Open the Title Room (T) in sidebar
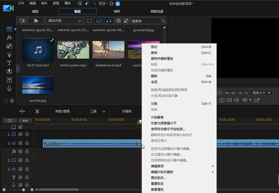Screen dimensions: 279x193 [9, 63]
